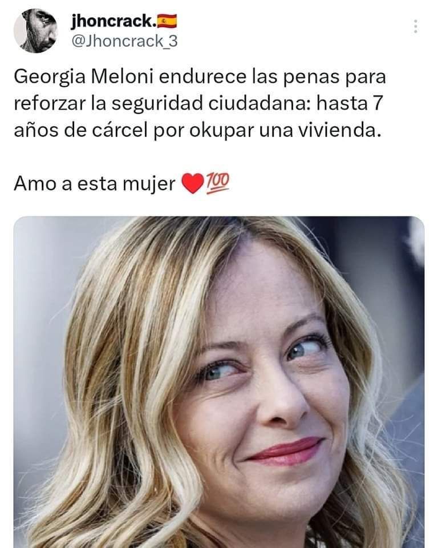Click the number 7 in the tweet
This screenshot has height=548, width=438.
point(378,103)
